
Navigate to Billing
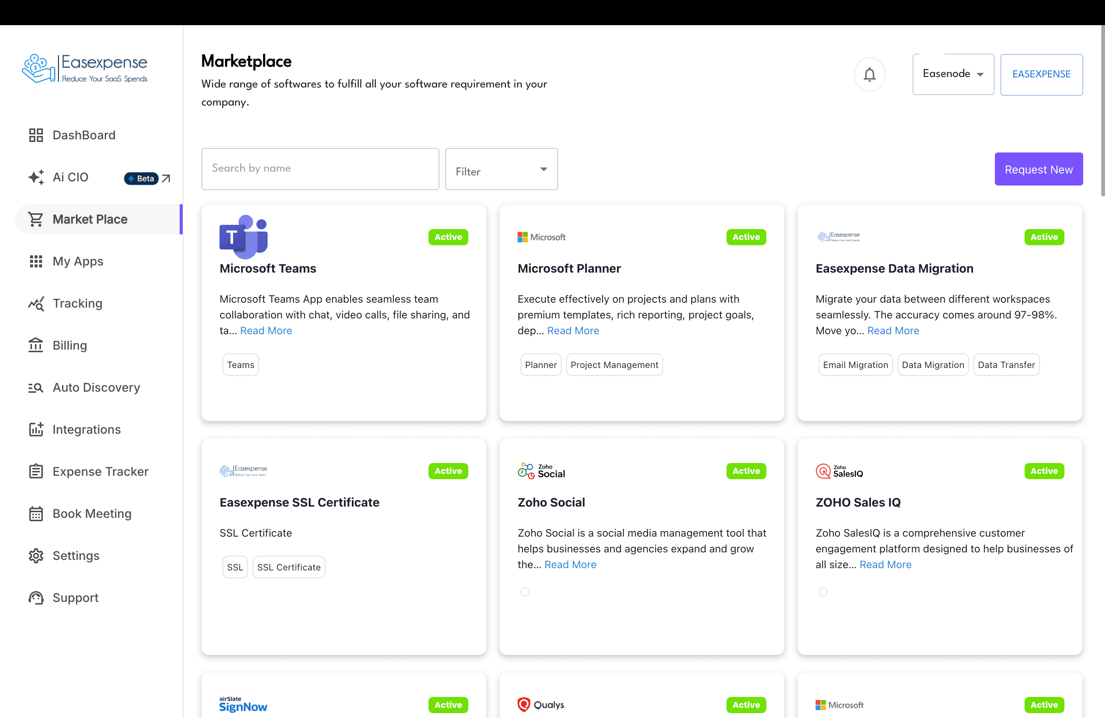coord(70,345)
